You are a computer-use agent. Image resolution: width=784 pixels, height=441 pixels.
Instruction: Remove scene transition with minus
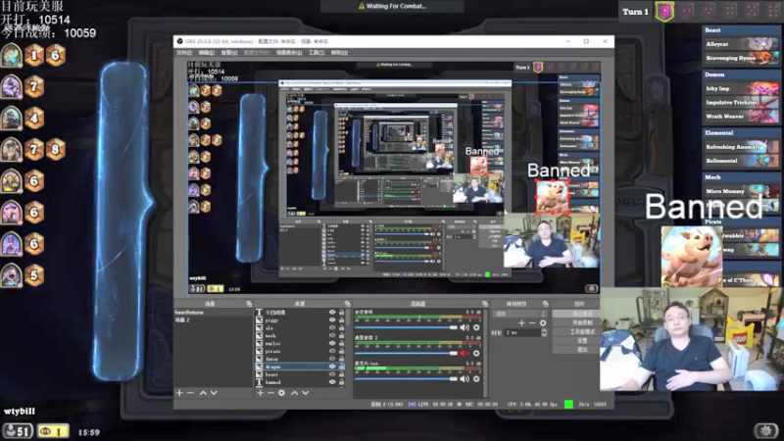pyautogui.click(x=532, y=323)
